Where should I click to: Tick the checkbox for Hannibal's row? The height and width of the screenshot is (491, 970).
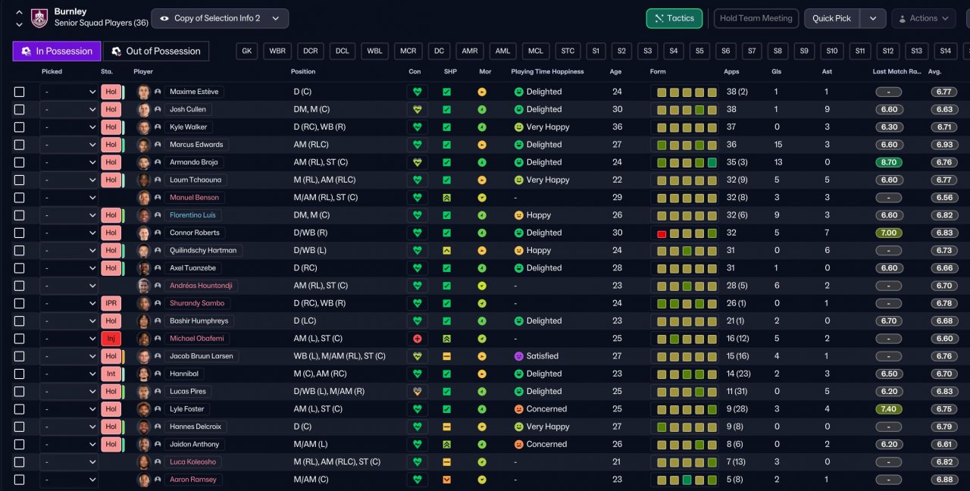click(20, 374)
